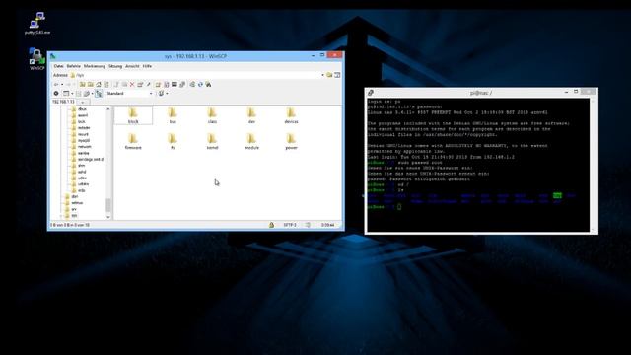This screenshot has height=355, width=631.
Task: Open a new session tab with plus
Action: 83,103
